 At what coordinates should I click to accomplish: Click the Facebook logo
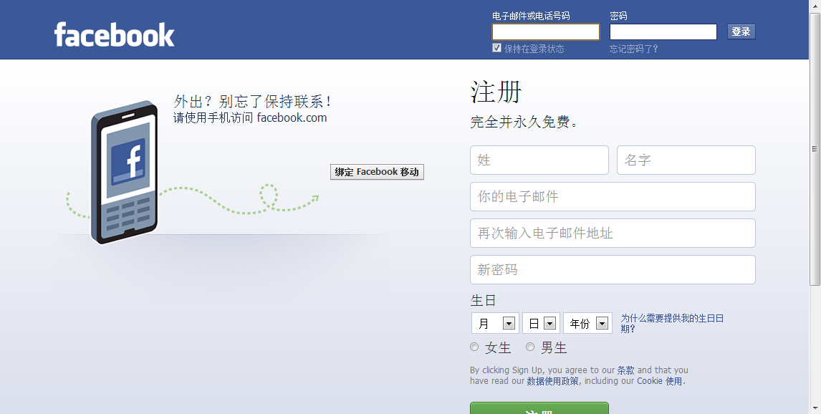tap(114, 34)
